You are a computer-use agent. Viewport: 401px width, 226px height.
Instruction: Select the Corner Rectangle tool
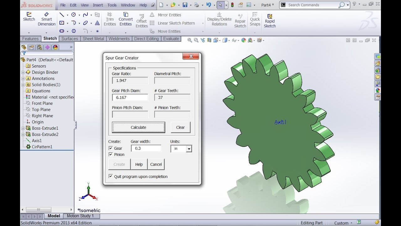coord(62,23)
